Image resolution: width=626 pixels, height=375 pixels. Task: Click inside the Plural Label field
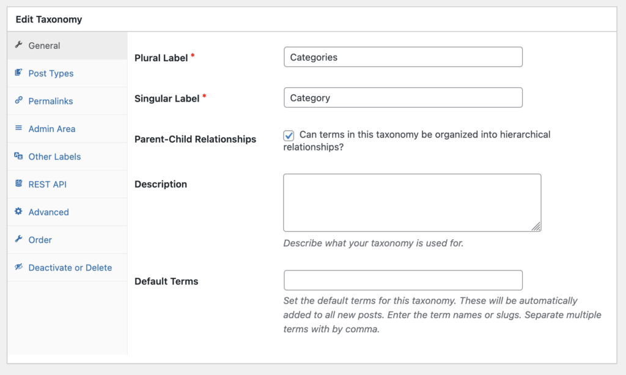click(x=403, y=57)
